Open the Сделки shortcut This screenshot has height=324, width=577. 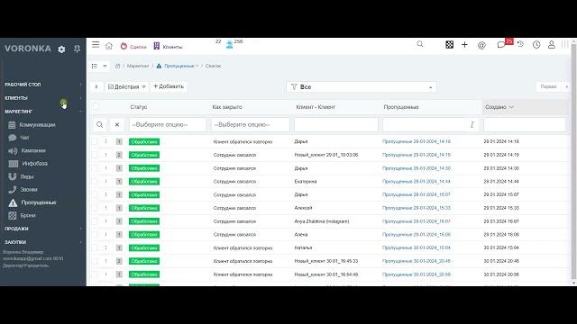tap(133, 46)
